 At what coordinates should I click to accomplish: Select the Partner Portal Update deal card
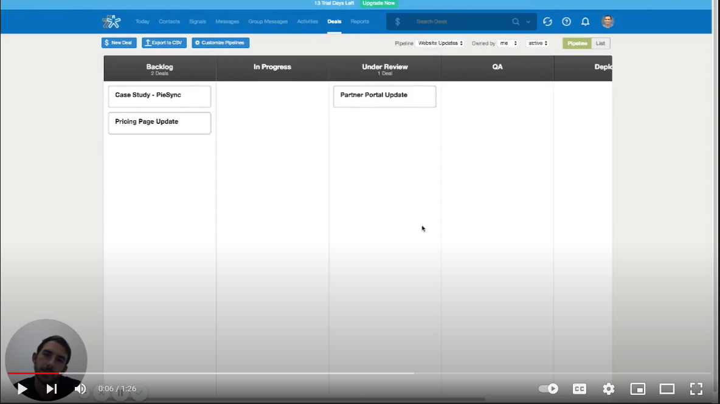(x=384, y=96)
